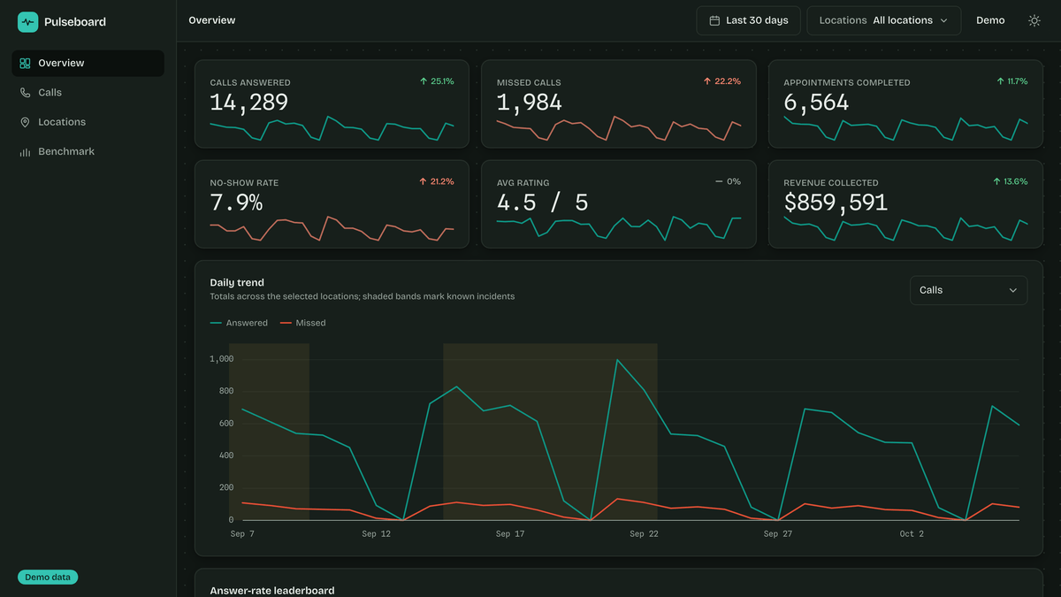Click the 7.9% no-show rate value
The height and width of the screenshot is (597, 1061).
[x=236, y=203]
